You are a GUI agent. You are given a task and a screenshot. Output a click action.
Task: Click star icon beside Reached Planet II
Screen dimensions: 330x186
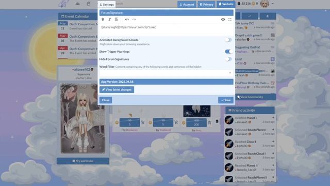pos(273,165)
